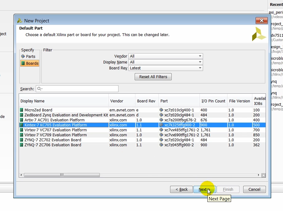Select the Boards option in Specify
Viewport: 283px width, 211px height.
30,63
